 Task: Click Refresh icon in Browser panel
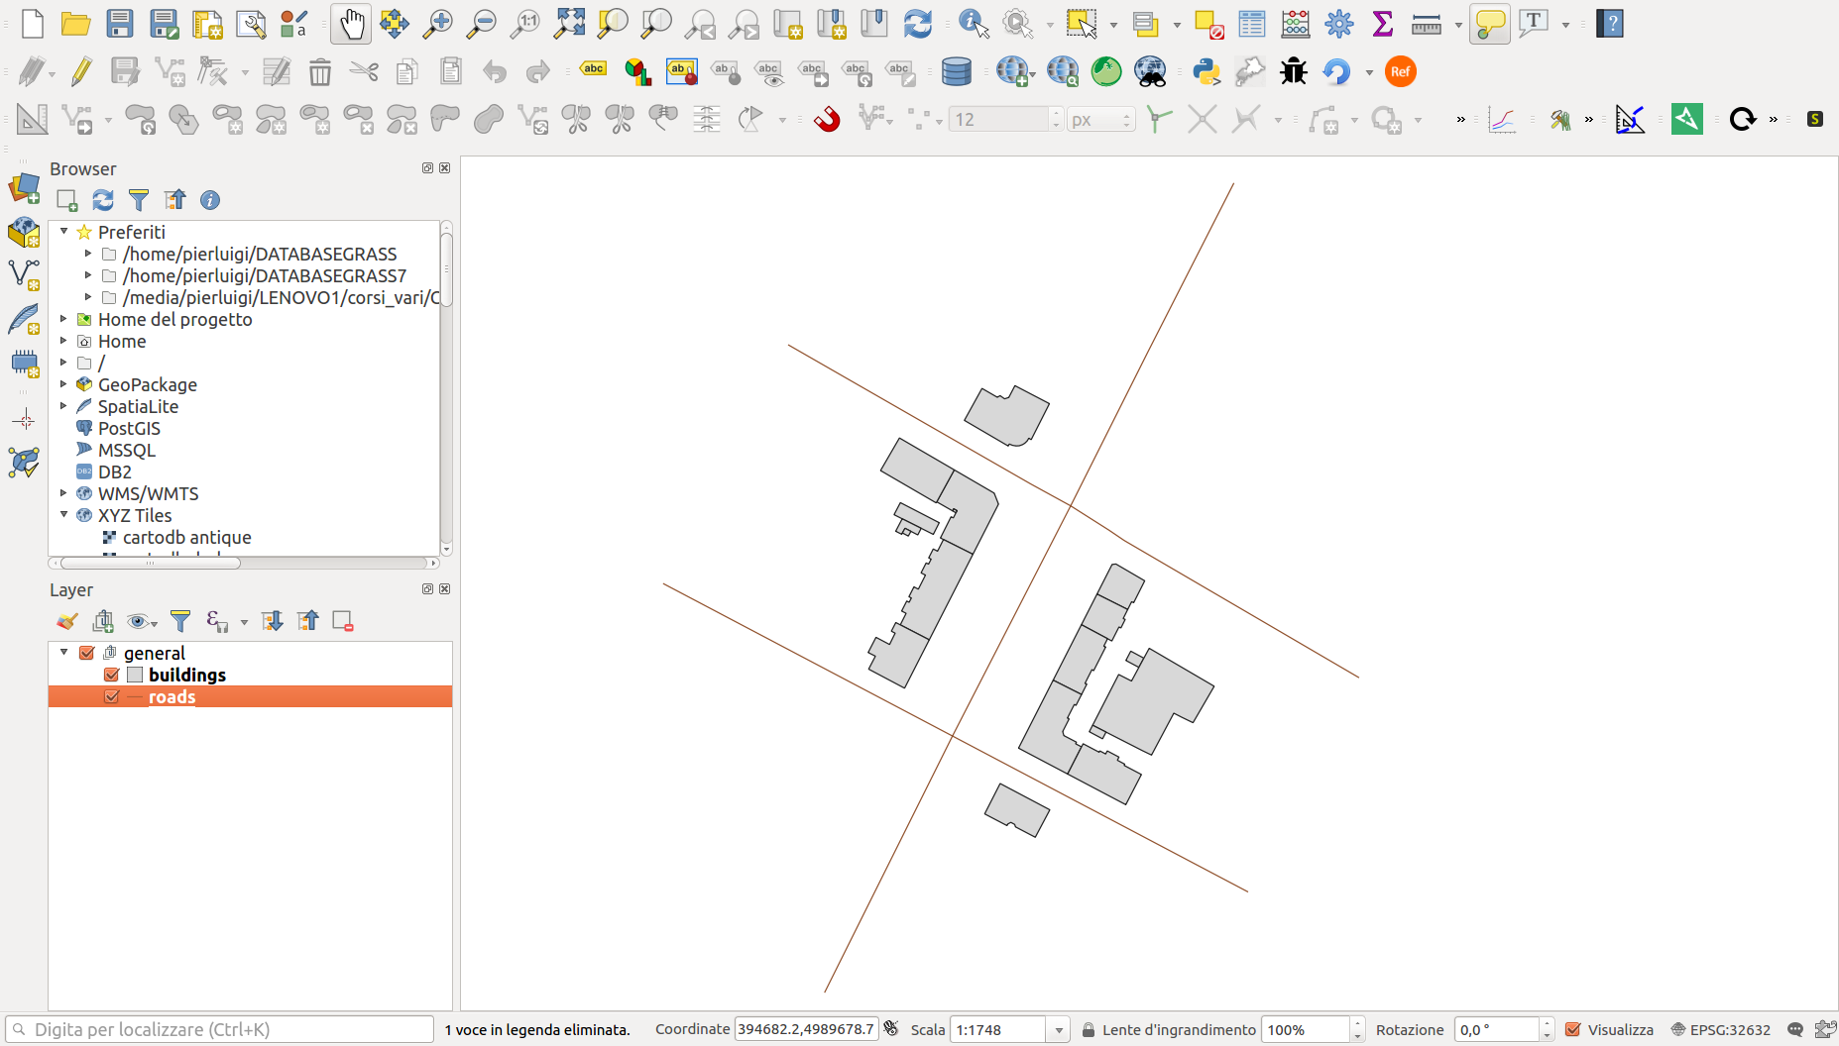click(103, 200)
